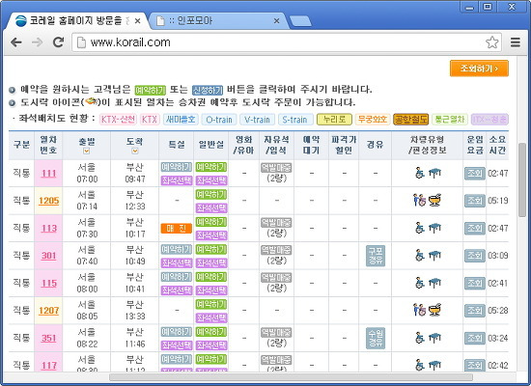Screen dimensions: 531x386
Task: Sort by departure using 출발 dropdown arrow
Action: pyautogui.click(x=87, y=151)
